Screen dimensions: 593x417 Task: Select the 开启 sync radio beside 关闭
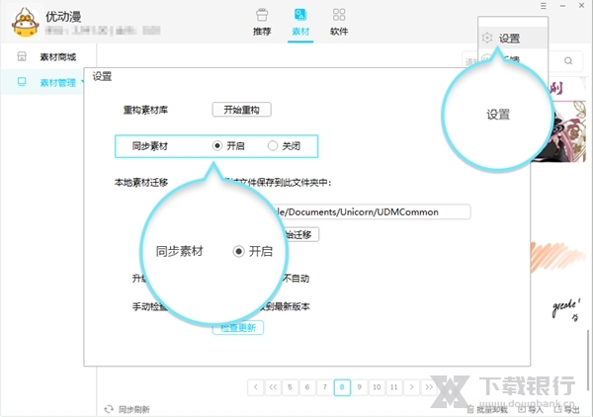tap(216, 145)
